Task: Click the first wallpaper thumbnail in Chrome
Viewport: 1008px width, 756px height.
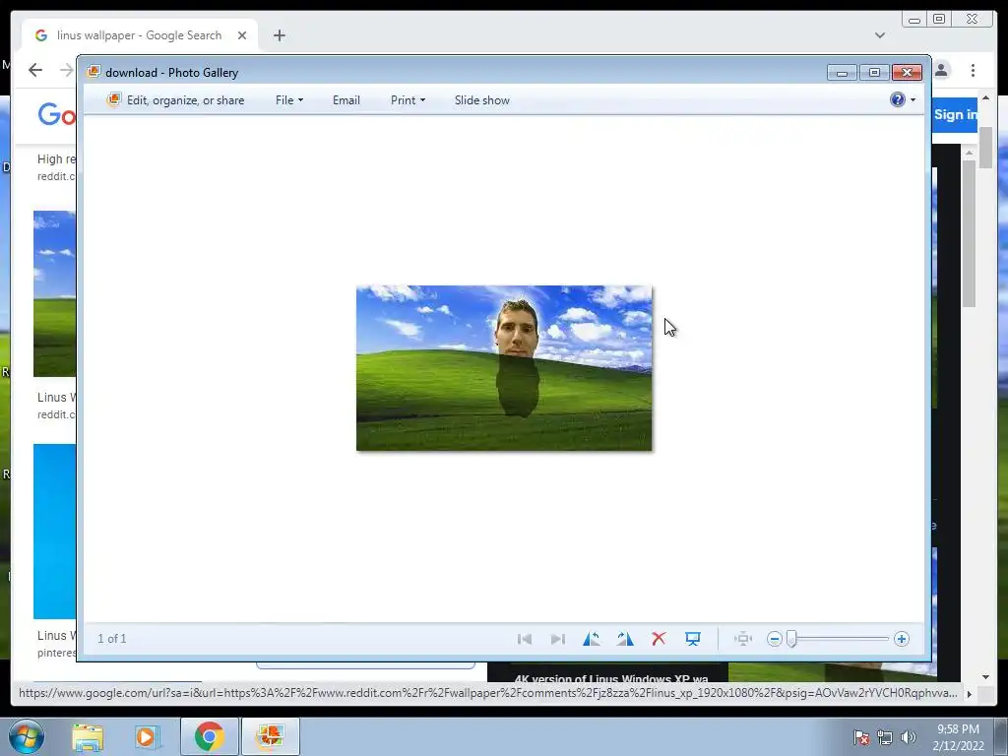Action: pyautogui.click(x=55, y=293)
